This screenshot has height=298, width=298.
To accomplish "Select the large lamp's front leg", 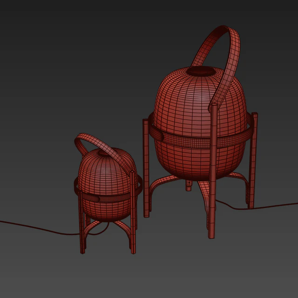I will (213, 171).
